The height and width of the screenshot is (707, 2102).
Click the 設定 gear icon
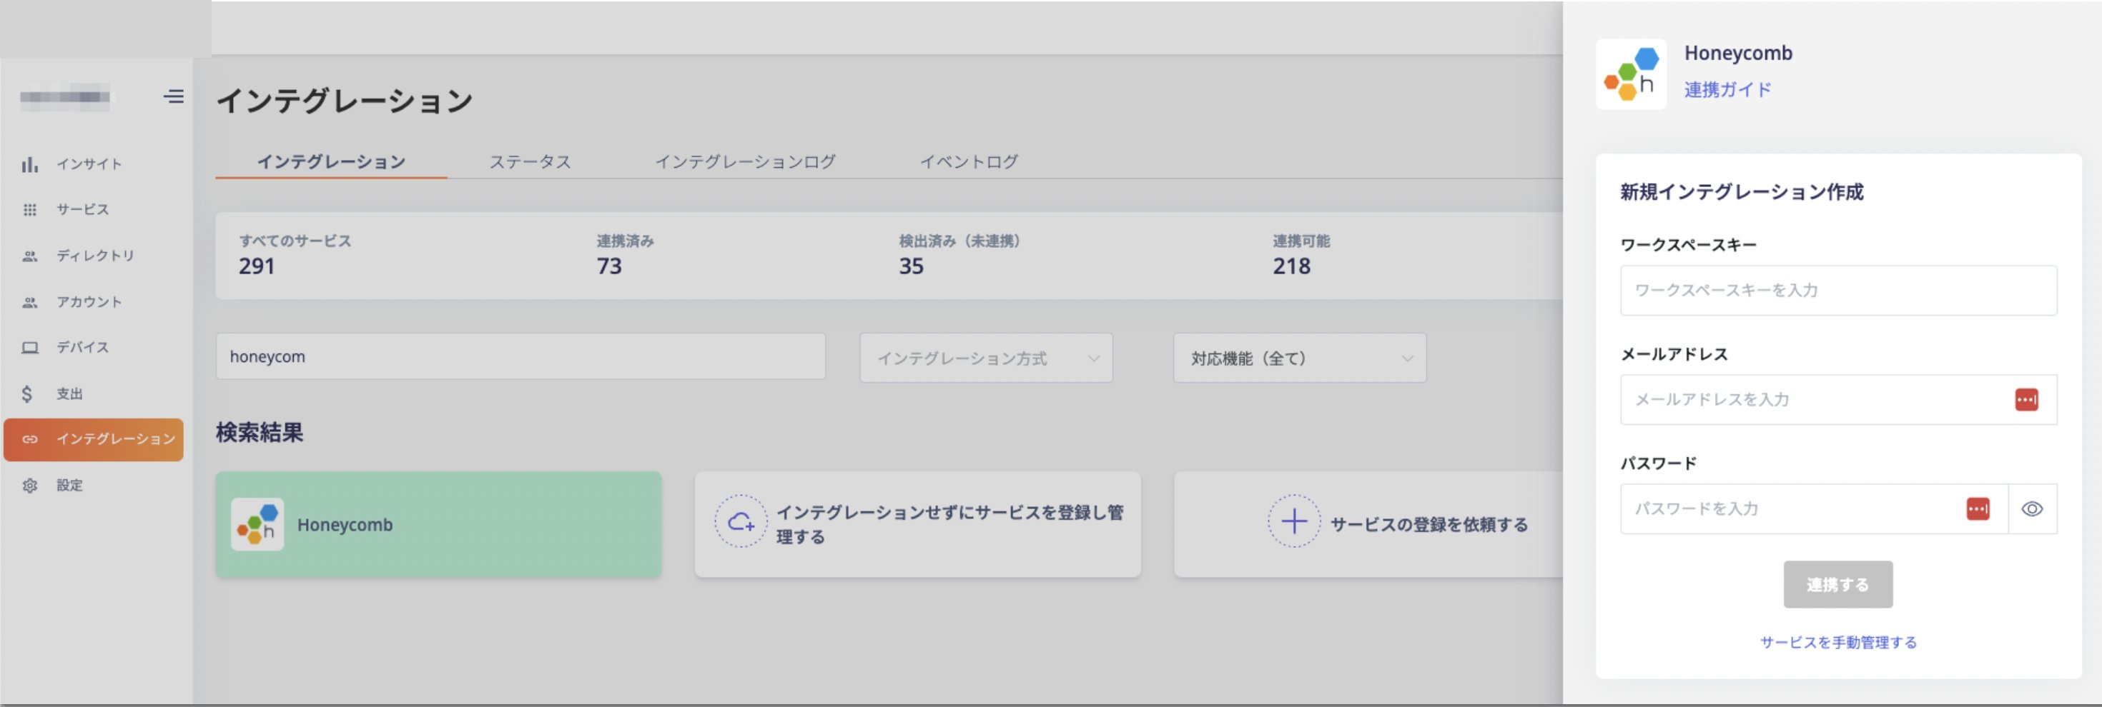tap(30, 486)
